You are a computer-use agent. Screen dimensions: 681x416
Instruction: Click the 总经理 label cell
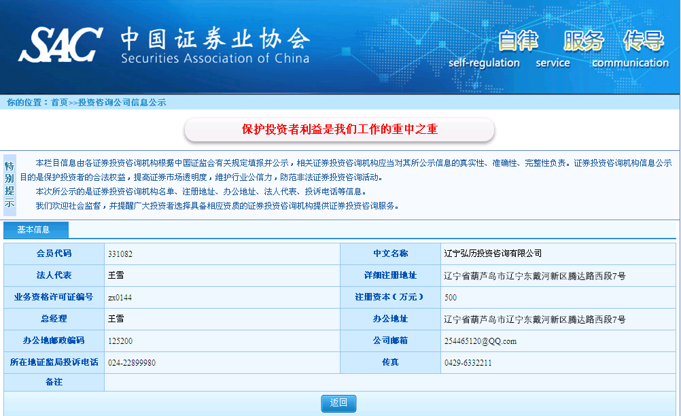click(x=54, y=319)
